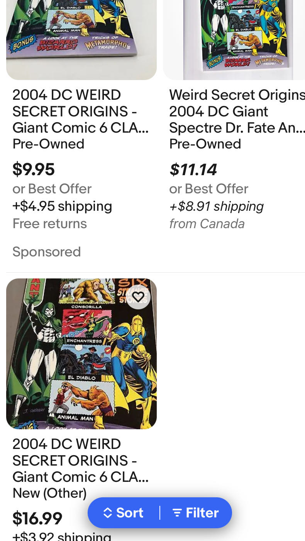
Task: Open the Sort options
Action: [124, 513]
